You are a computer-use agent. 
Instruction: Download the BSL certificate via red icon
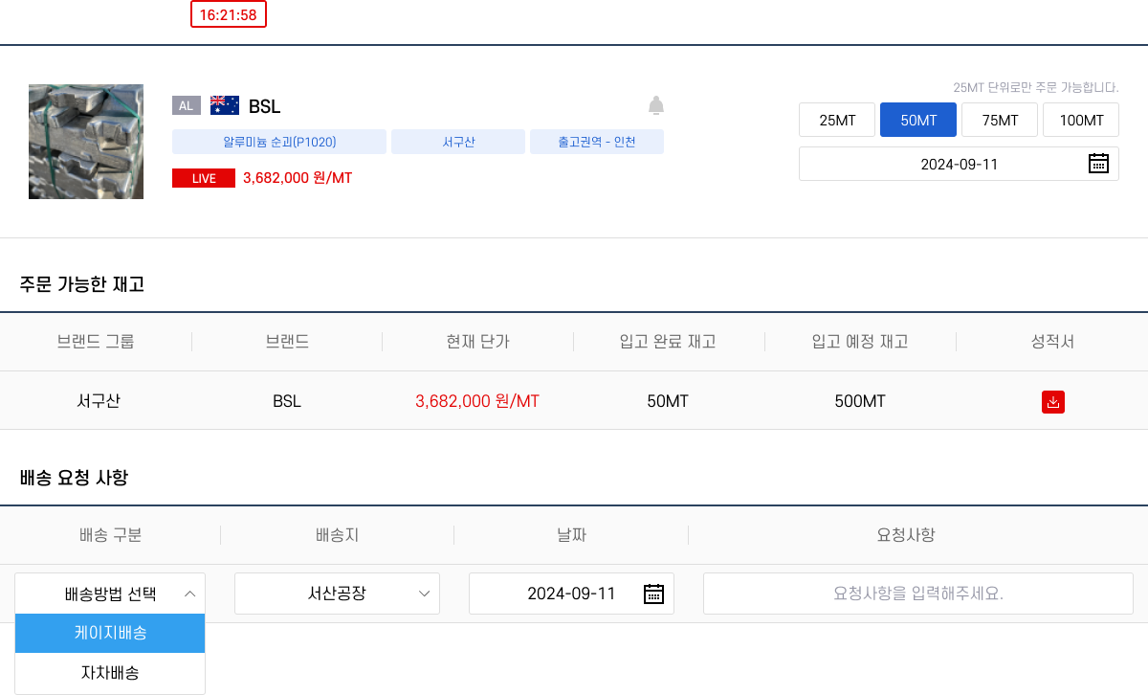pyautogui.click(x=1053, y=402)
